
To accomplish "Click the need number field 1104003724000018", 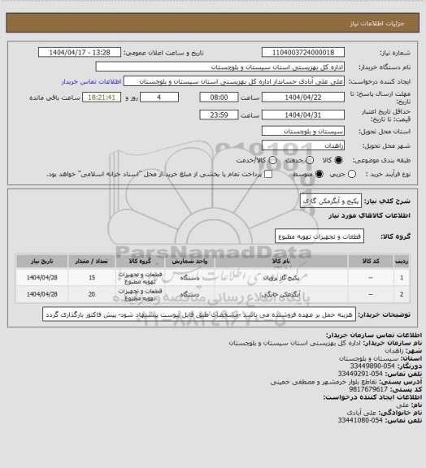I will pyautogui.click(x=303, y=52).
